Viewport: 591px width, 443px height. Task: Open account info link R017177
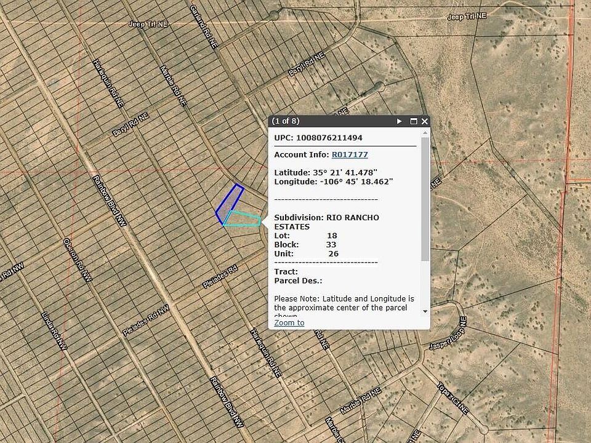pos(349,154)
